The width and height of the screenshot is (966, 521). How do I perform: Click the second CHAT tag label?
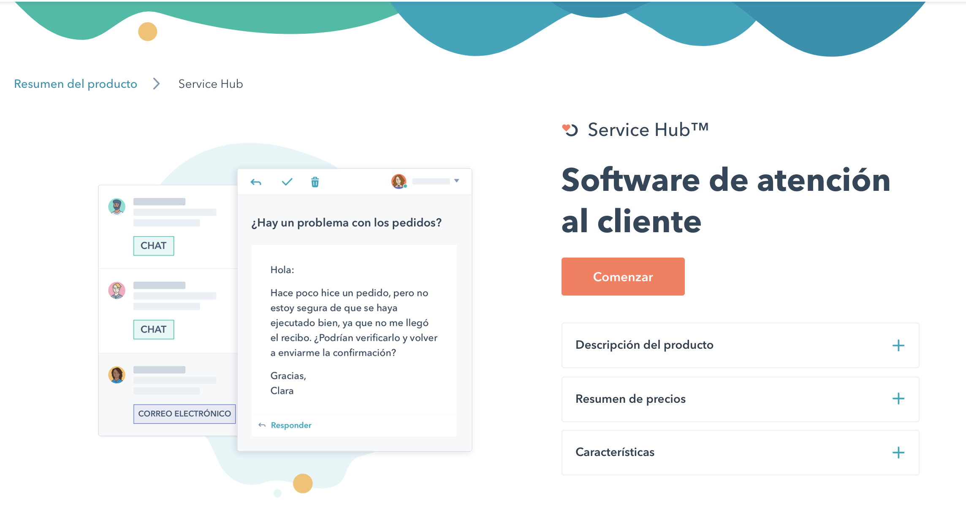point(154,329)
